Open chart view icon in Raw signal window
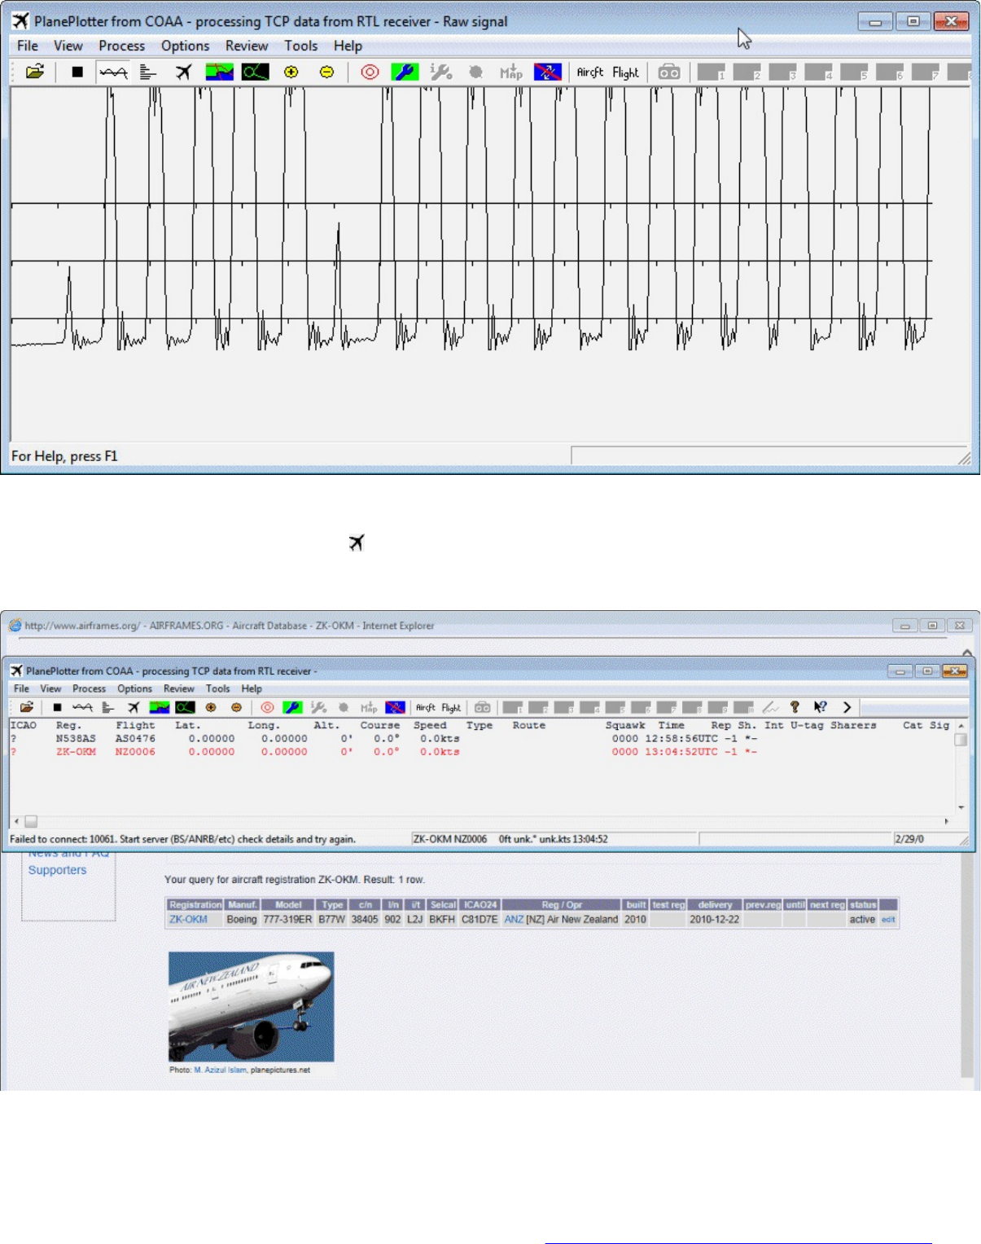Viewport: 981px width, 1244px height. tap(219, 72)
